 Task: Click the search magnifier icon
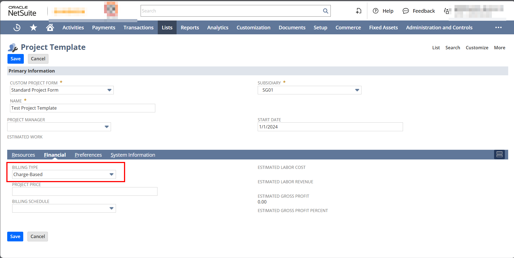coord(326,11)
